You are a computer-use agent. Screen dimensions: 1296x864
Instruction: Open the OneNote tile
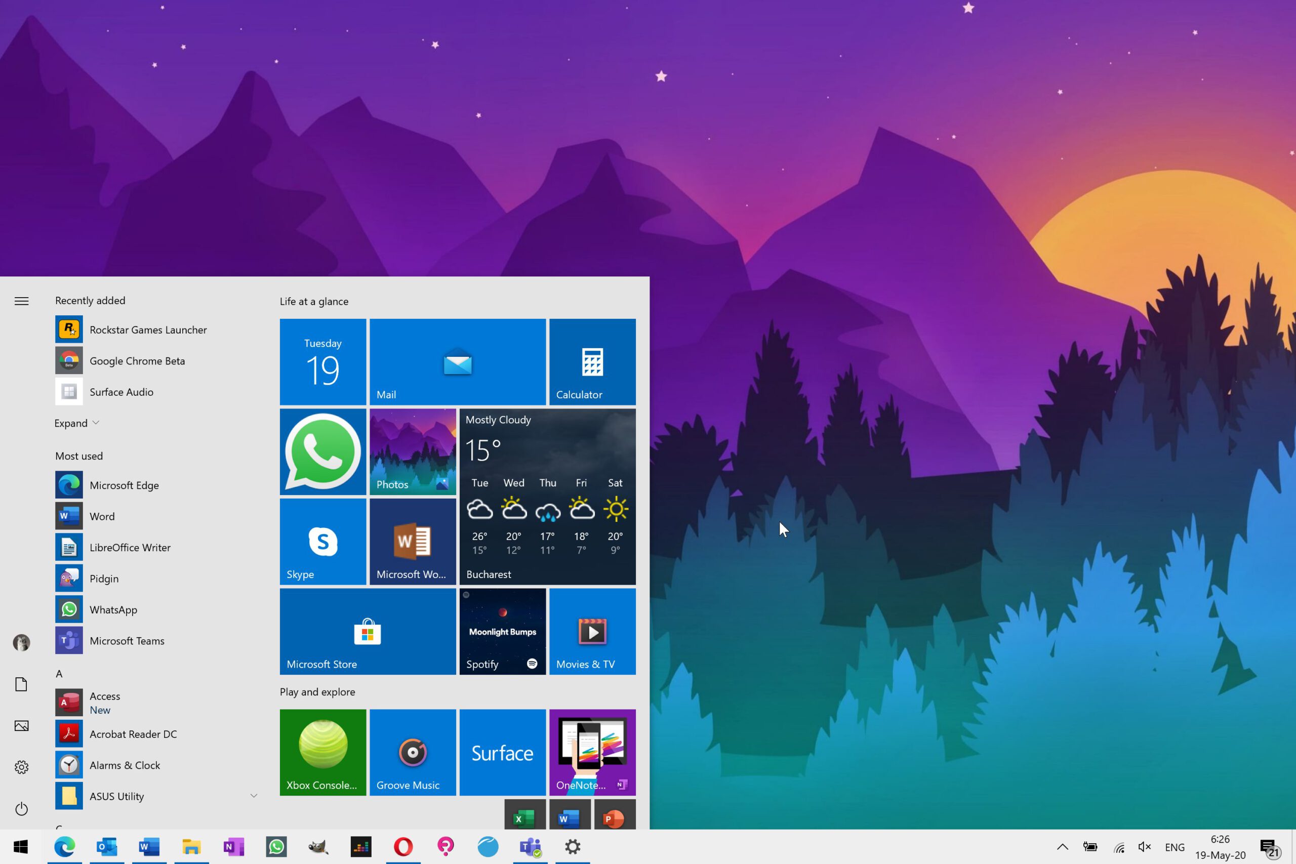[x=592, y=752]
